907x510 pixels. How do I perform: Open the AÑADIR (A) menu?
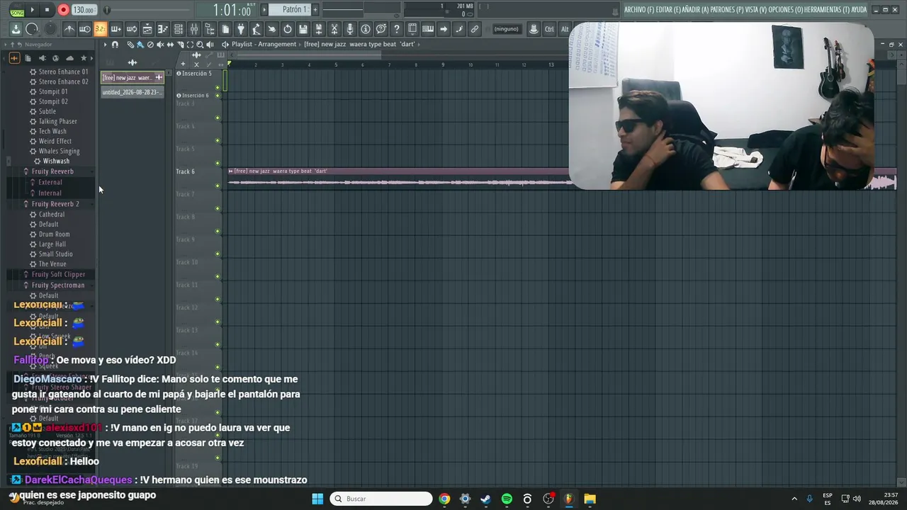coord(695,10)
